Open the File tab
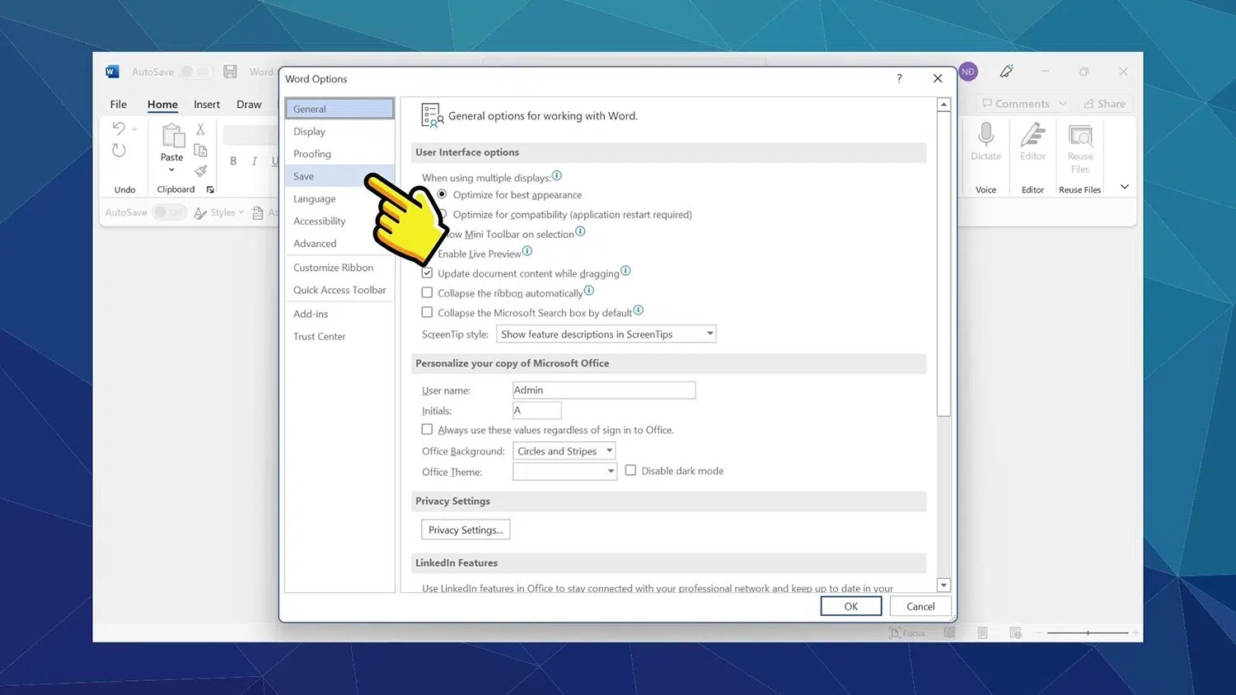This screenshot has height=695, width=1236. pos(119,105)
